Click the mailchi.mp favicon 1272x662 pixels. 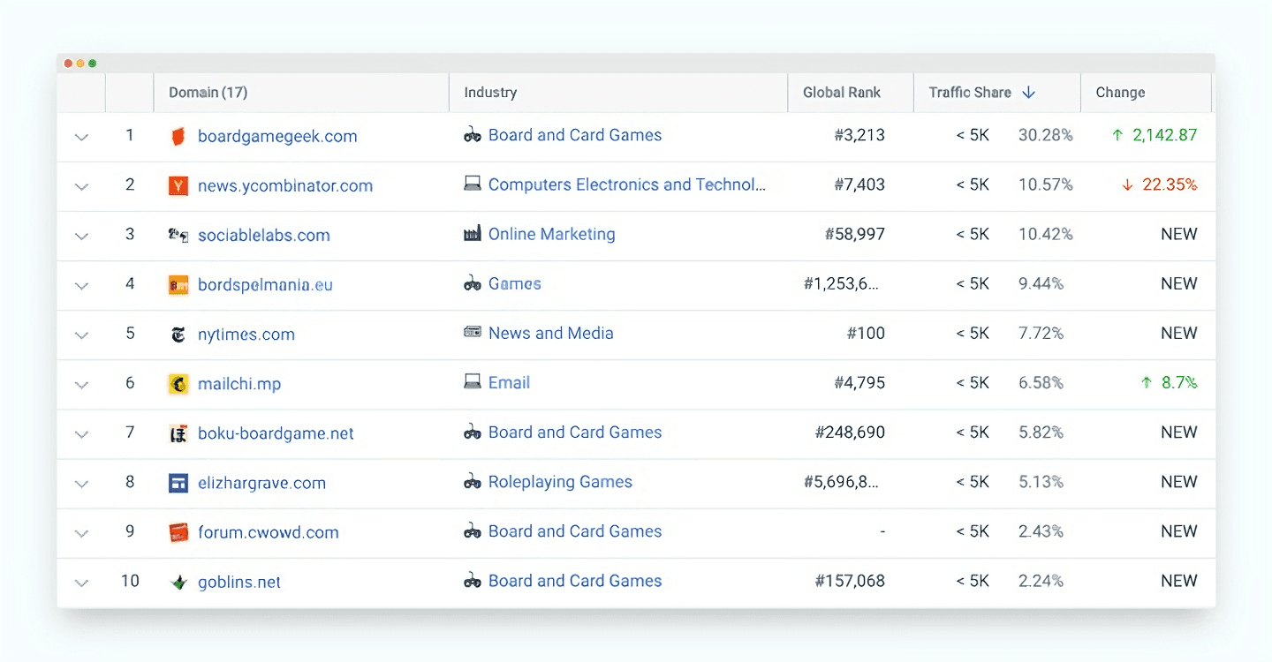click(x=178, y=384)
